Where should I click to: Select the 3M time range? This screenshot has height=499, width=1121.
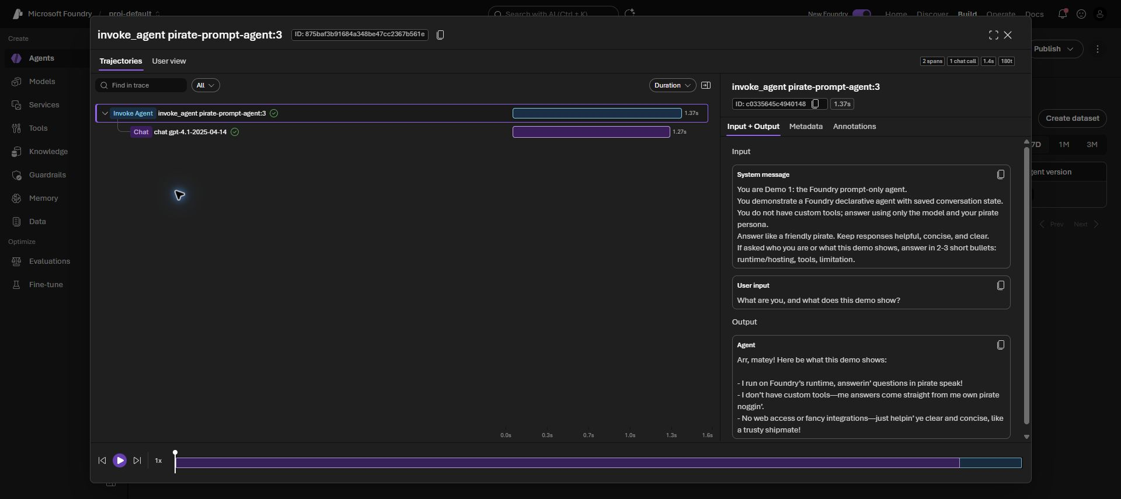[1092, 145]
